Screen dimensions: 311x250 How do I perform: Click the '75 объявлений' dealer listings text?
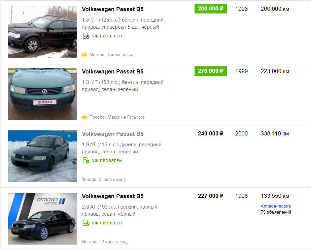[276, 212]
